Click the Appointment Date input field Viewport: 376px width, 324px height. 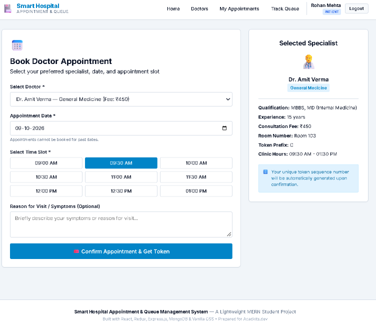pos(121,128)
